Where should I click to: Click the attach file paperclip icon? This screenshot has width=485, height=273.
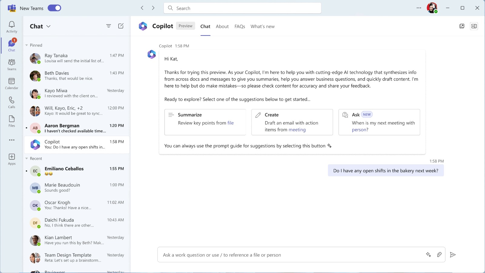pyautogui.click(x=439, y=255)
